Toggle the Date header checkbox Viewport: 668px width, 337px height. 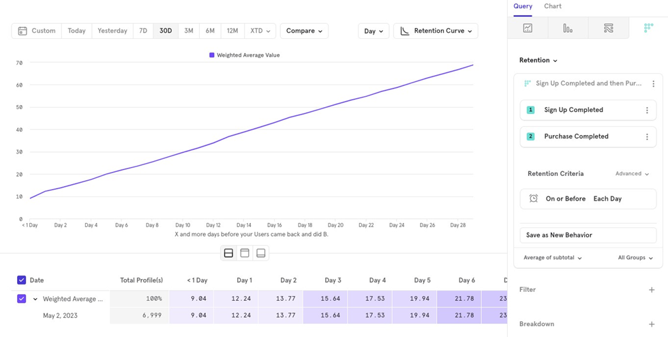[22, 280]
